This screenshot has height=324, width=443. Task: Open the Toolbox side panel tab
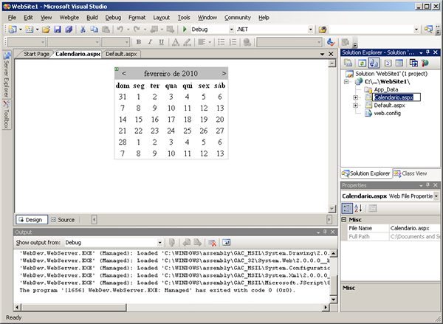point(6,115)
